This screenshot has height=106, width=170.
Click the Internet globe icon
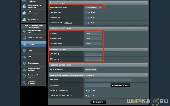coord(24,44)
